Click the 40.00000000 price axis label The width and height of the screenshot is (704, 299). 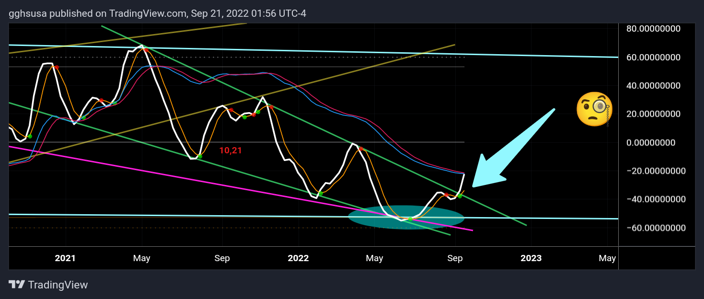click(x=654, y=86)
